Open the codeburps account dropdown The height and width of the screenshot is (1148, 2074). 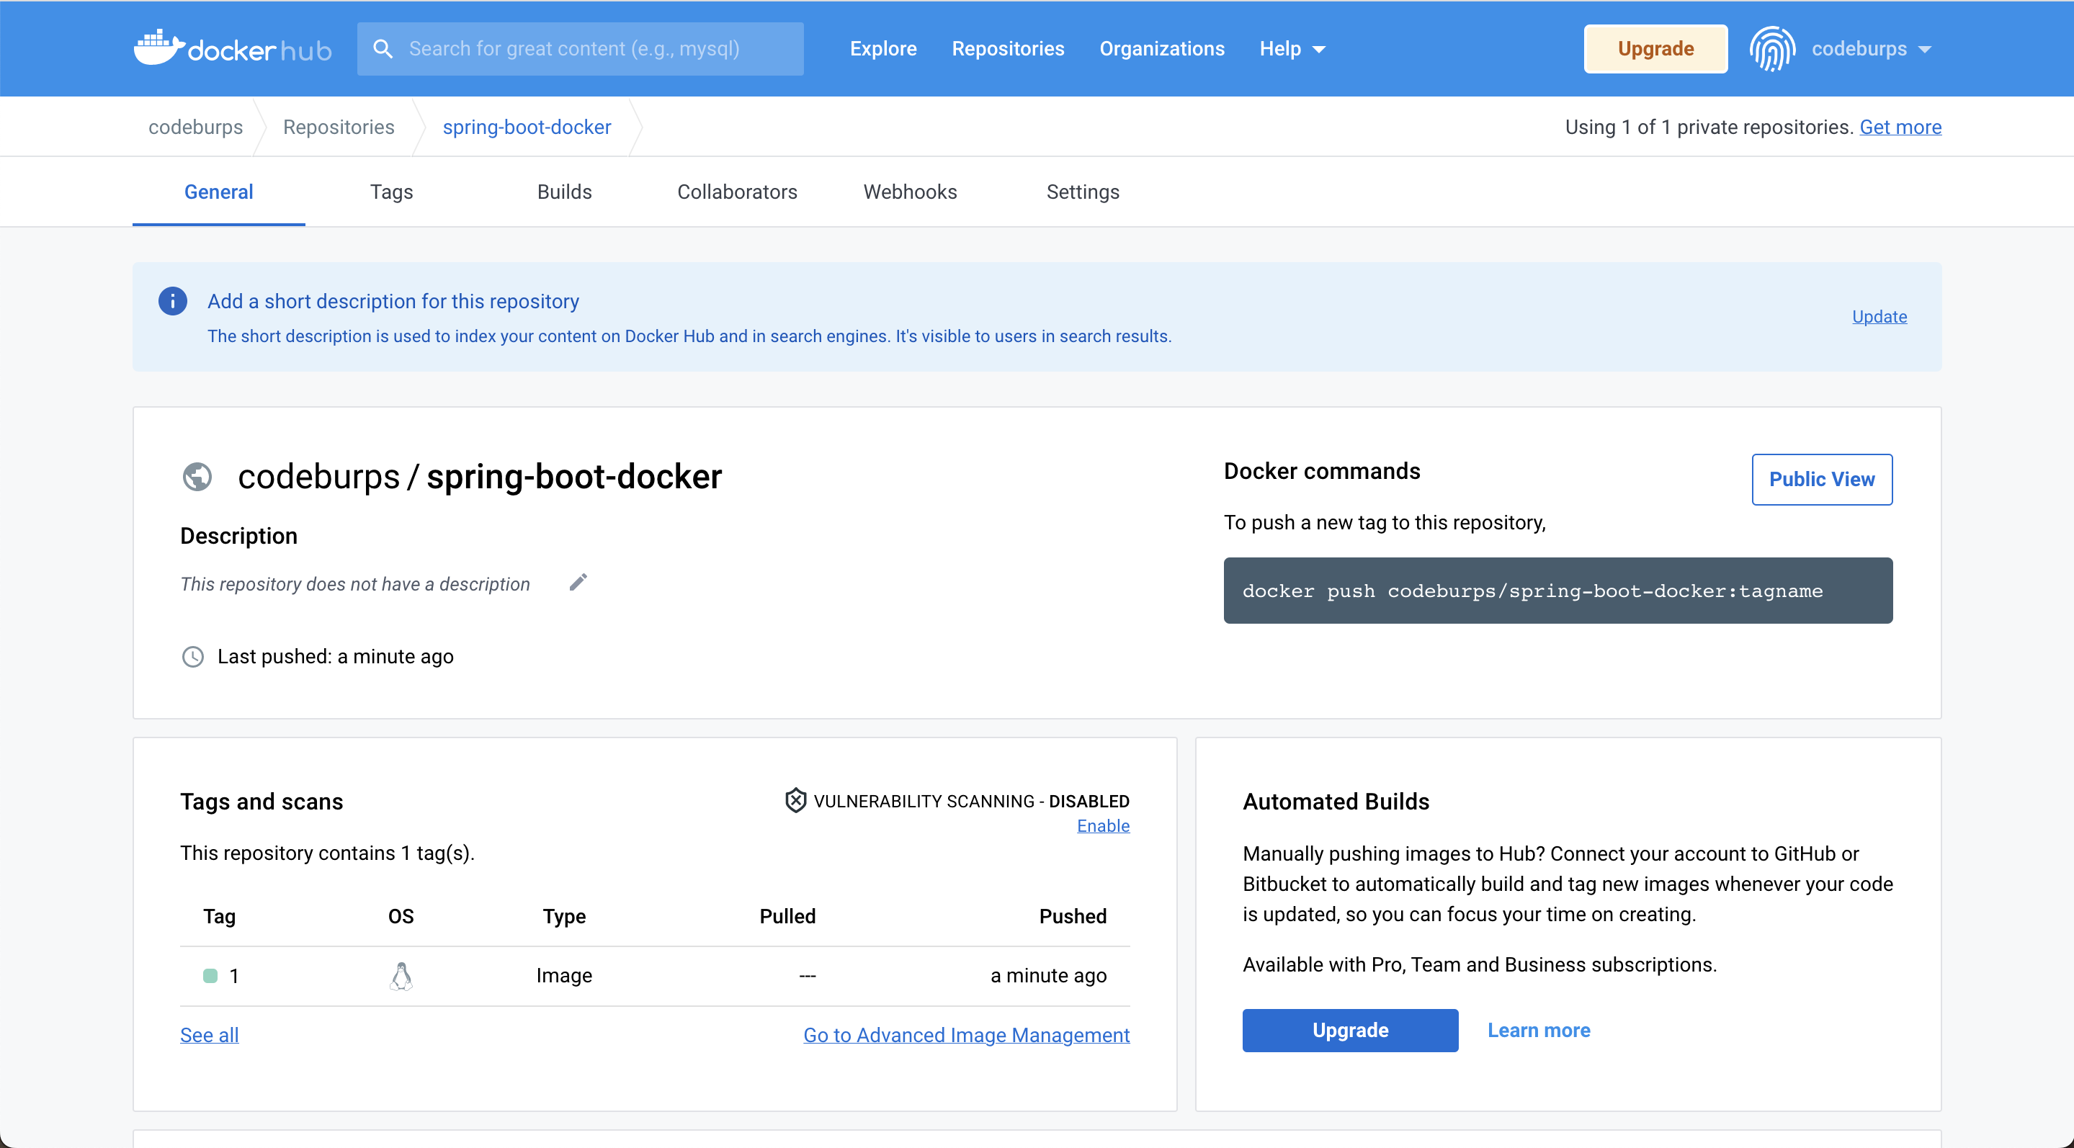[1871, 49]
